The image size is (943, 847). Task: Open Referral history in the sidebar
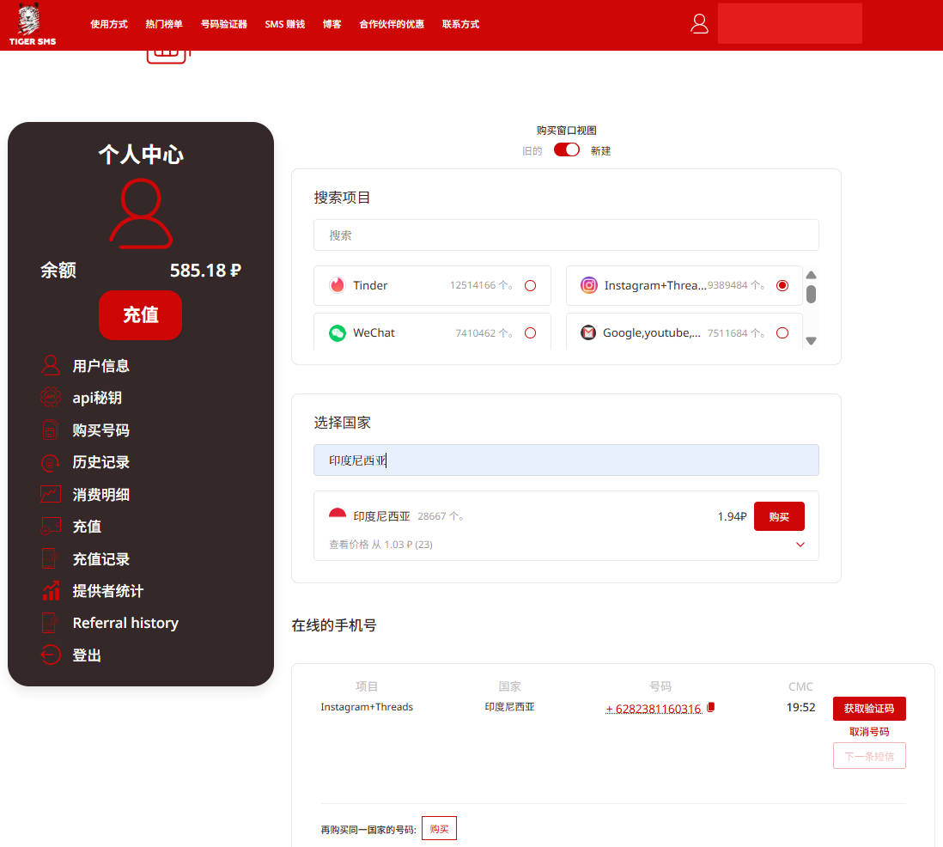(x=125, y=623)
